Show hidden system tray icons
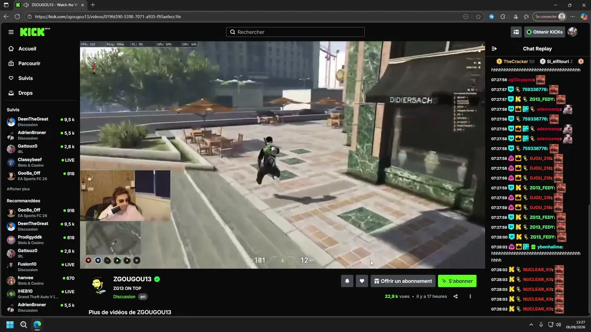 coord(531,325)
